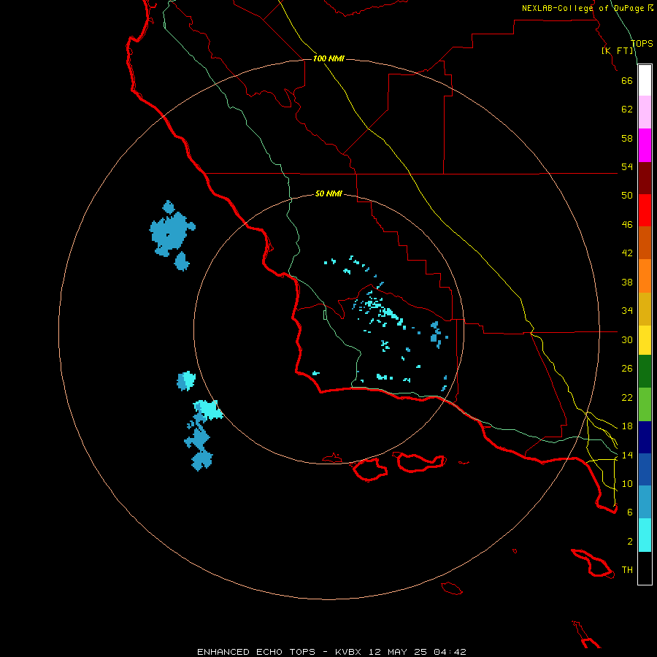Screen dimensions: 657x657
Task: Click the light blue legend swatch
Action: coord(645,502)
